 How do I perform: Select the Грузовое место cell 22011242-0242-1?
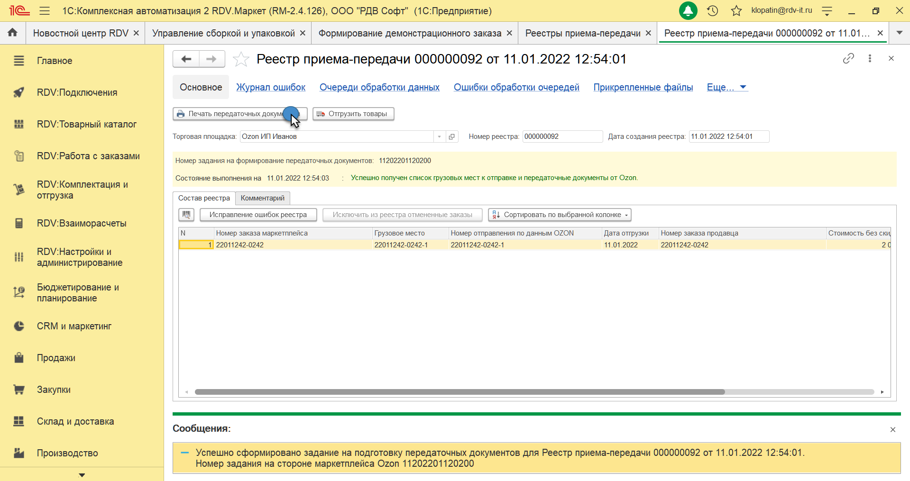411,245
